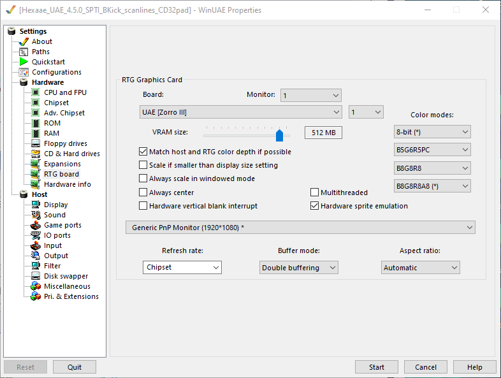Click the 512 MB VRAM value field

click(323, 133)
